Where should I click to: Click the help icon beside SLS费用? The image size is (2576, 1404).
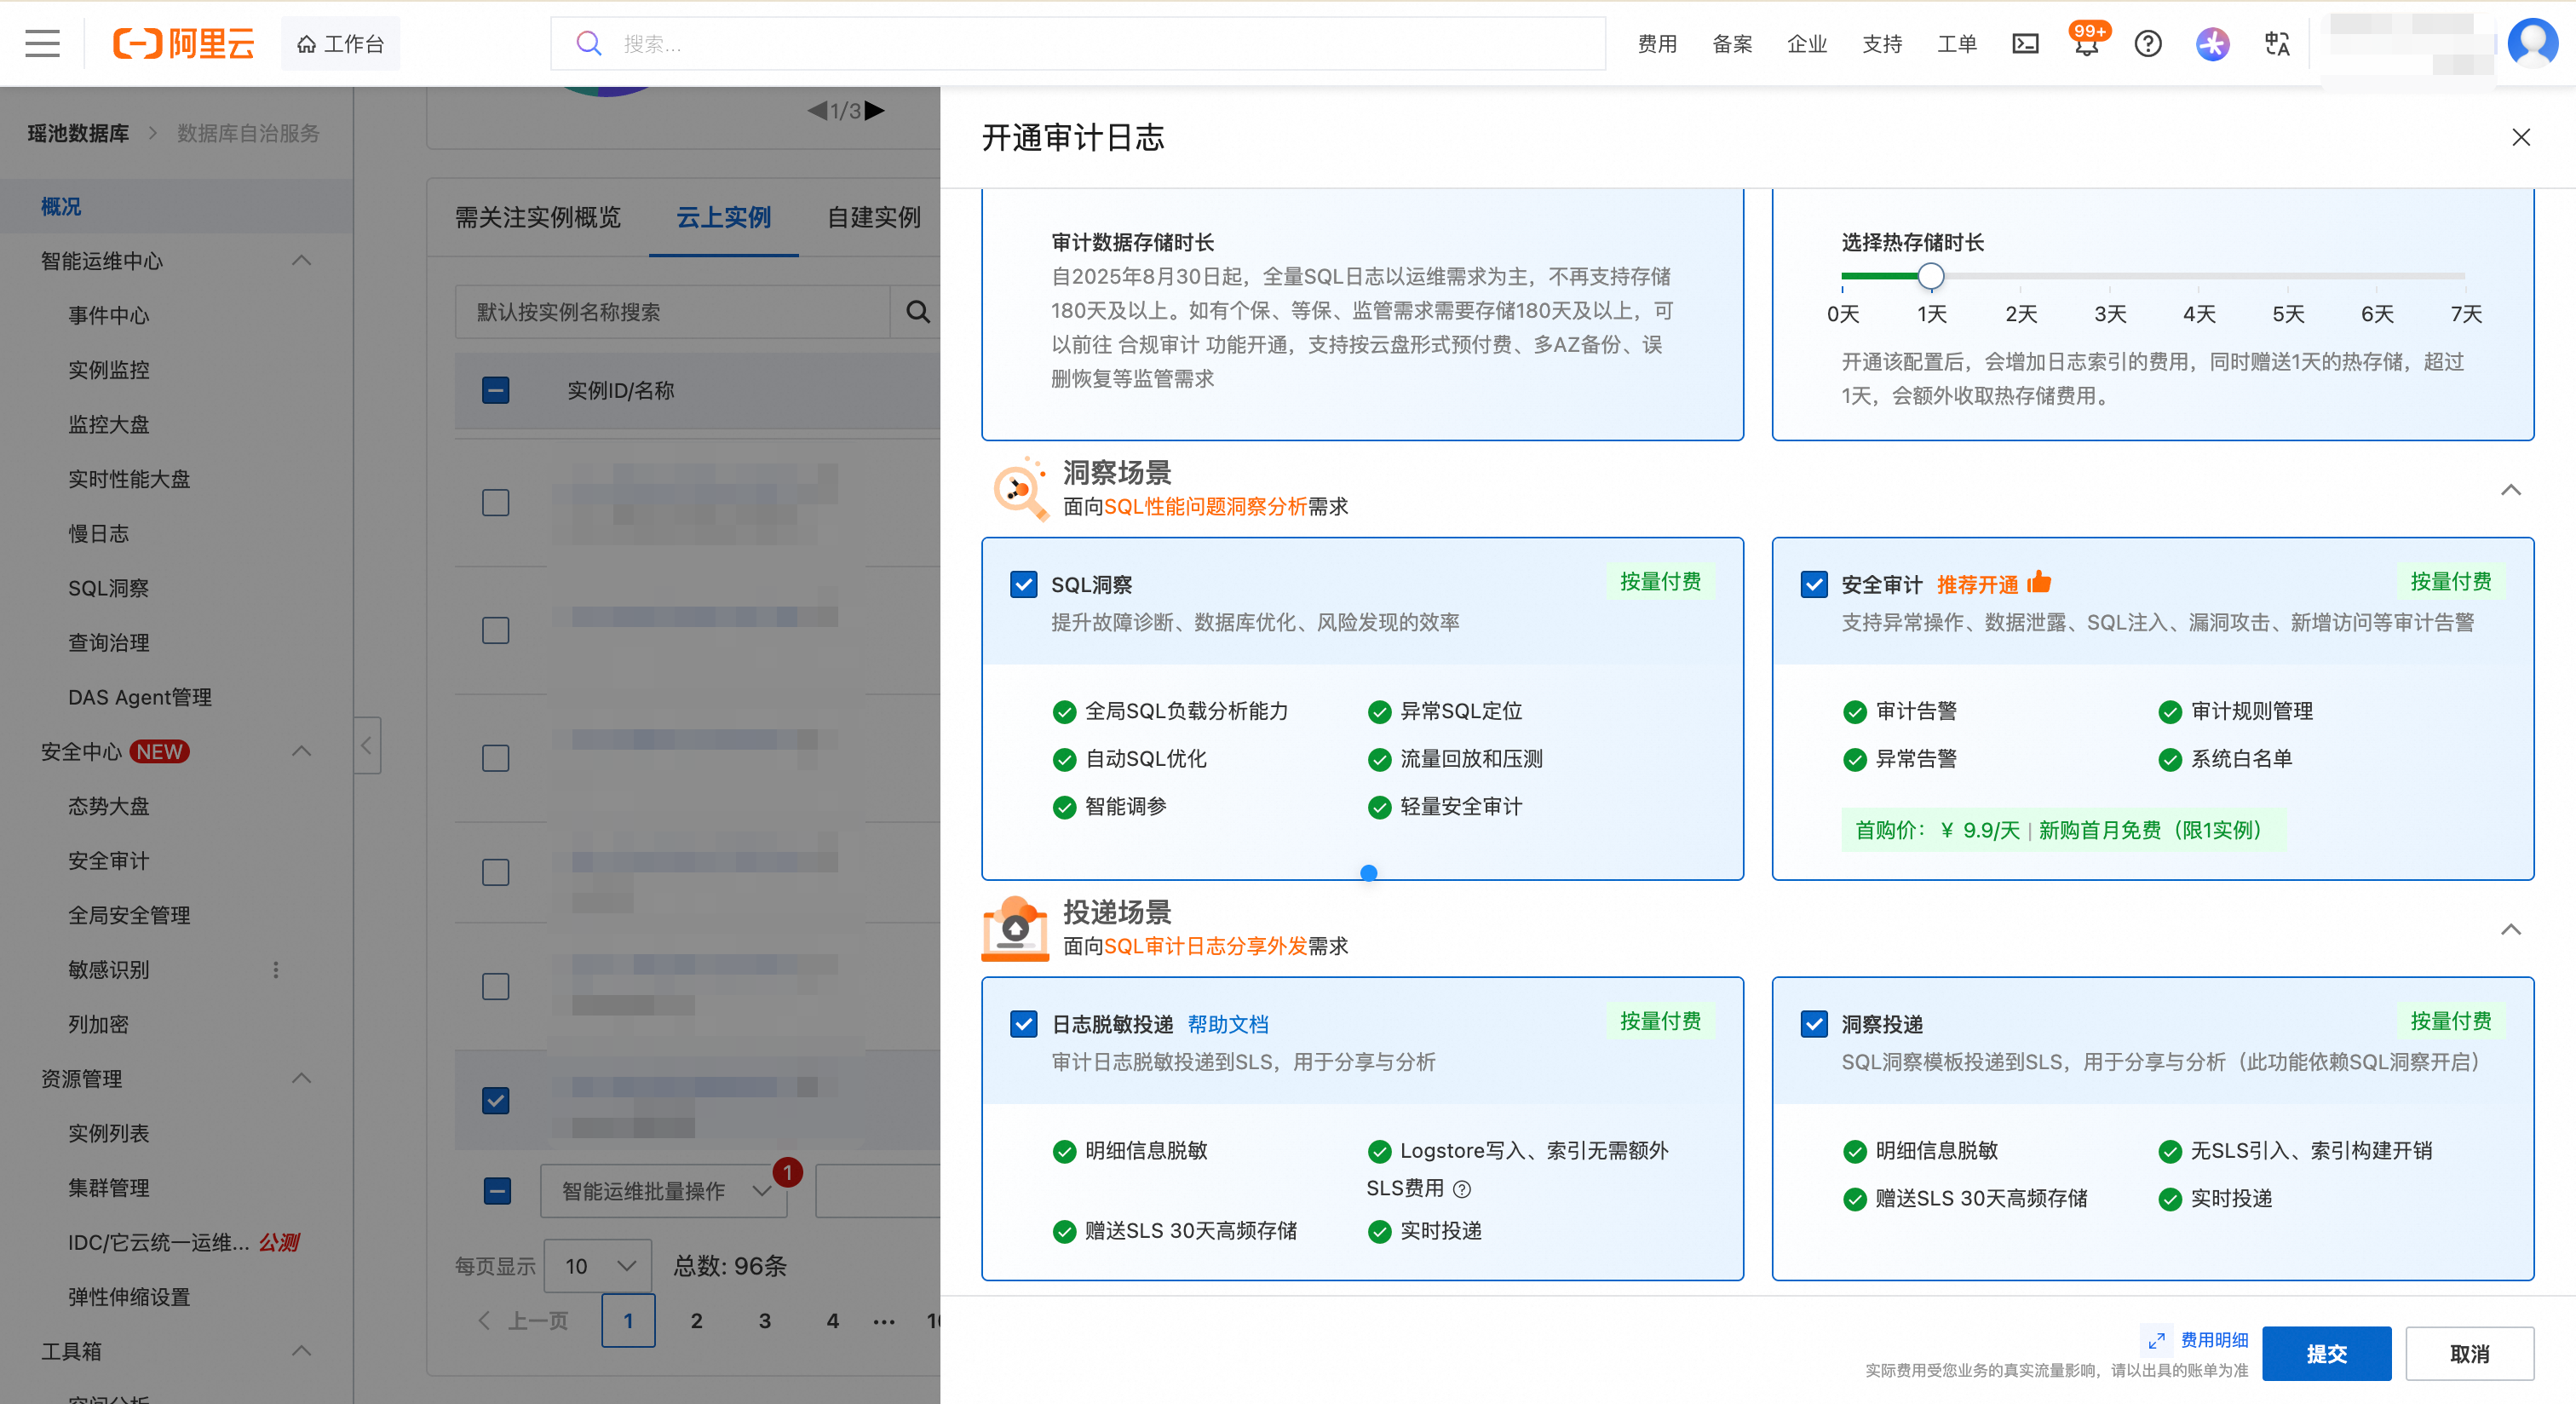tap(1462, 1189)
